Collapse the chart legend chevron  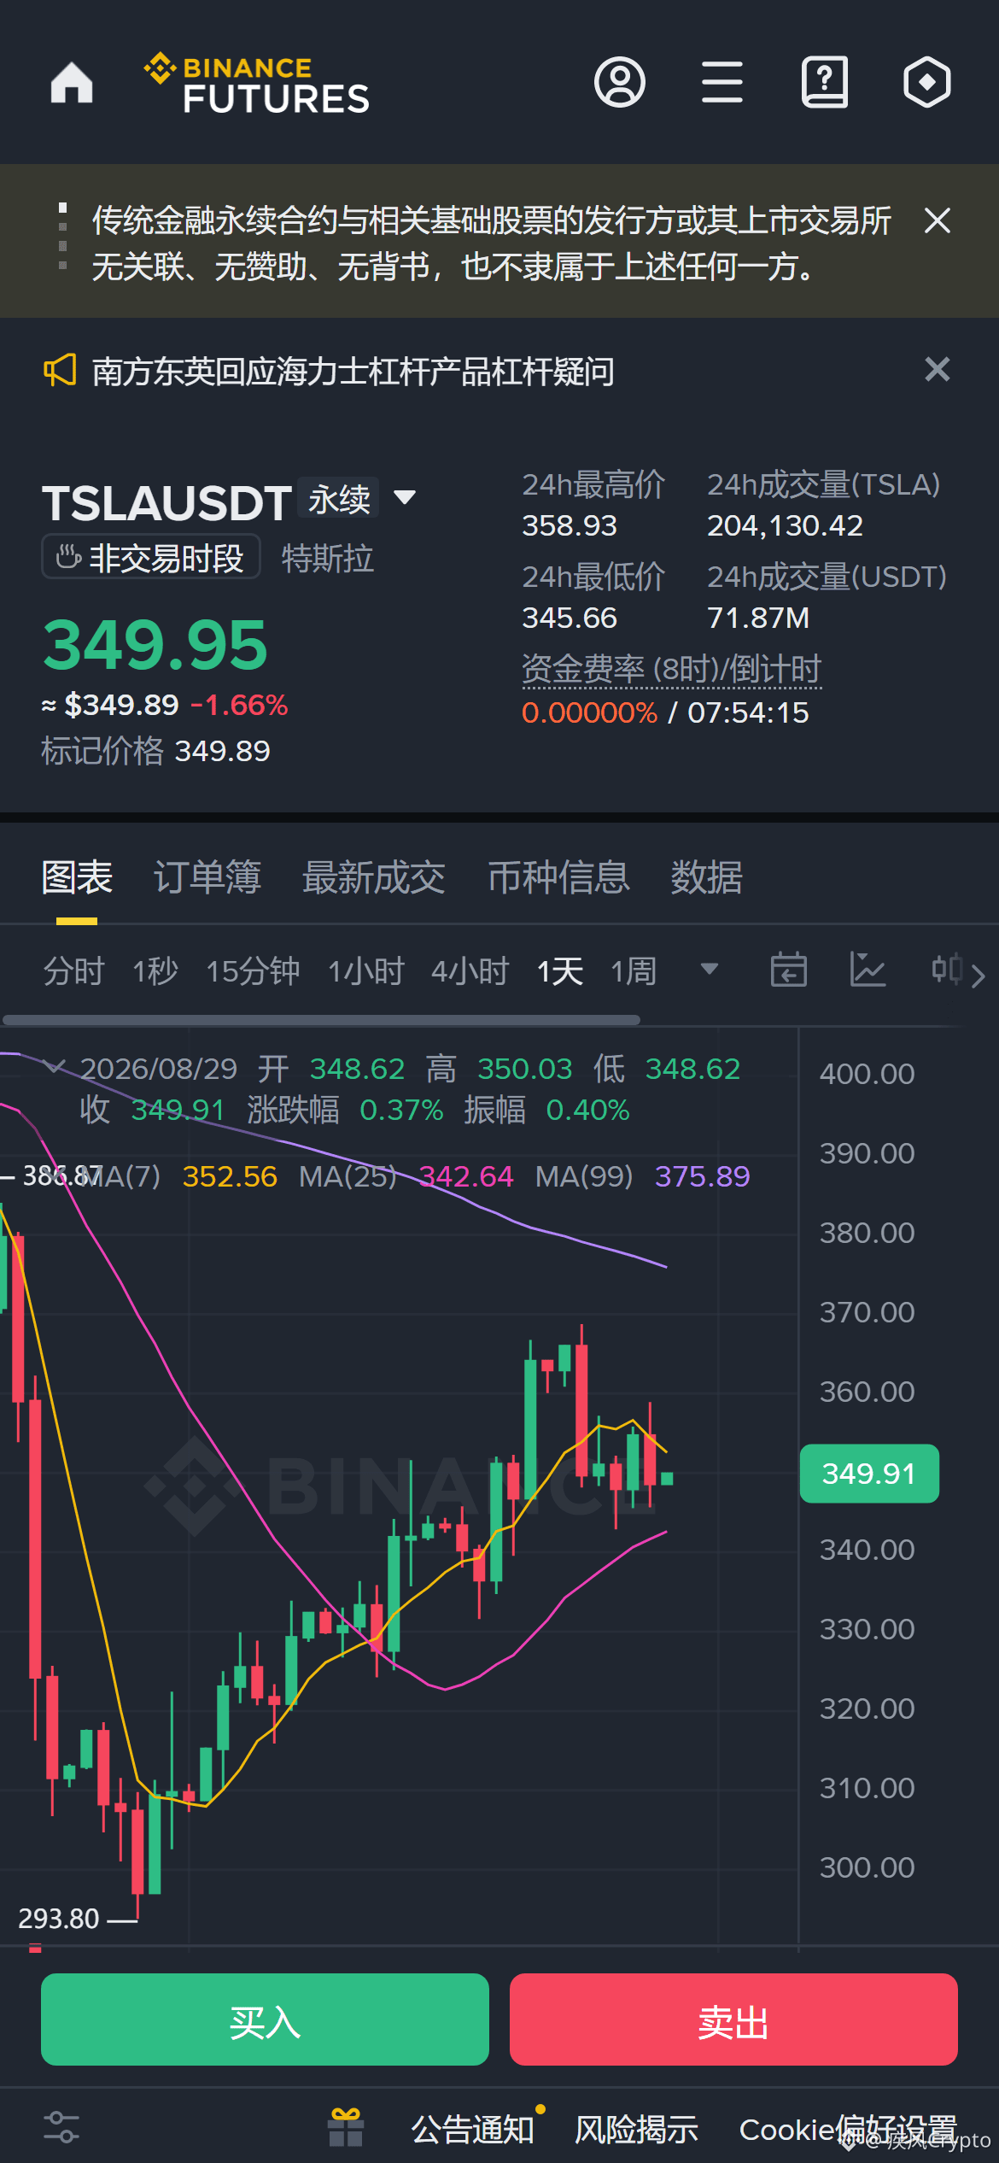(54, 1066)
